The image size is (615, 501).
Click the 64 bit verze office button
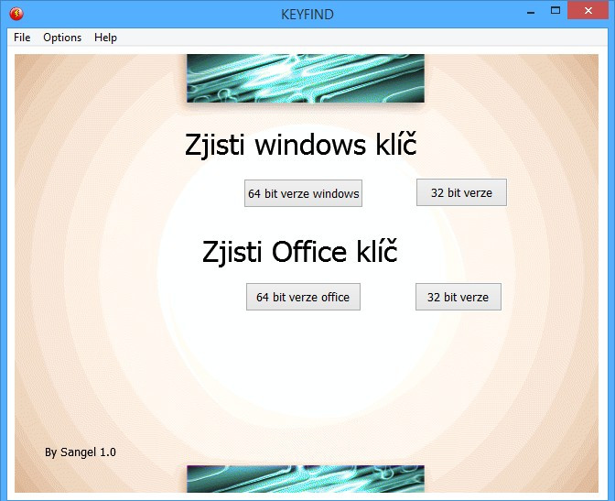(303, 297)
